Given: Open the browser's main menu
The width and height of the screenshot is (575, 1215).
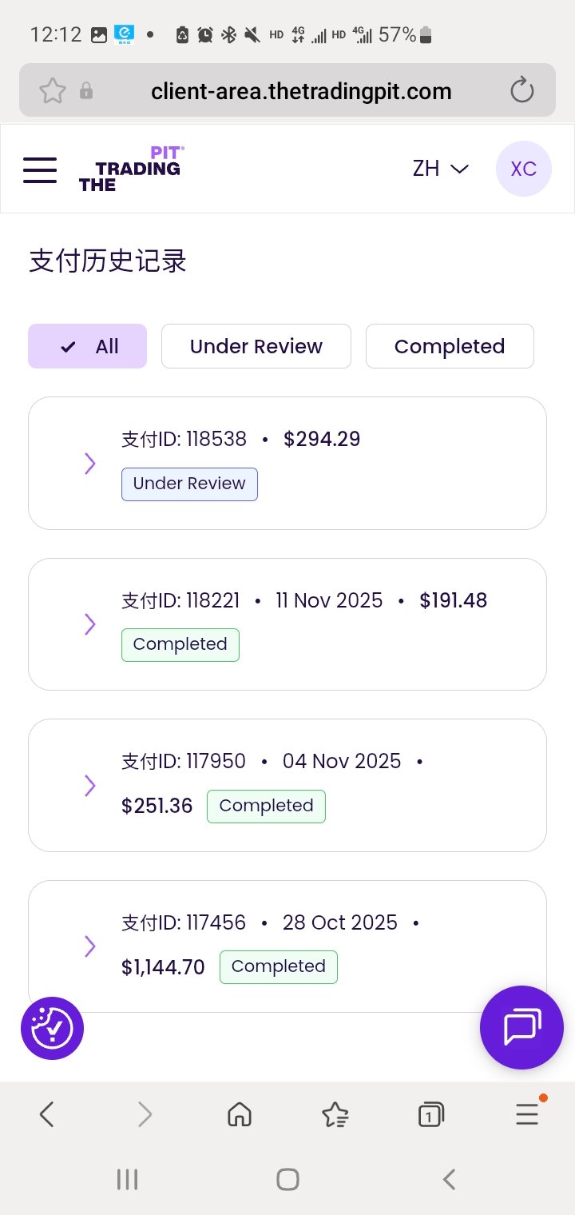Looking at the screenshot, I should 527,1113.
